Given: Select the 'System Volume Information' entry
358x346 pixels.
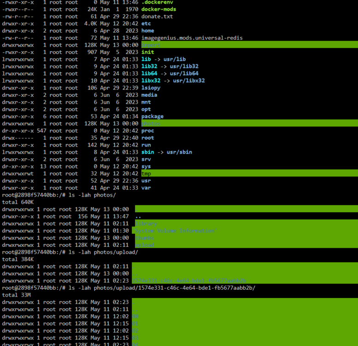Looking at the screenshot, I should [x=175, y=231].
